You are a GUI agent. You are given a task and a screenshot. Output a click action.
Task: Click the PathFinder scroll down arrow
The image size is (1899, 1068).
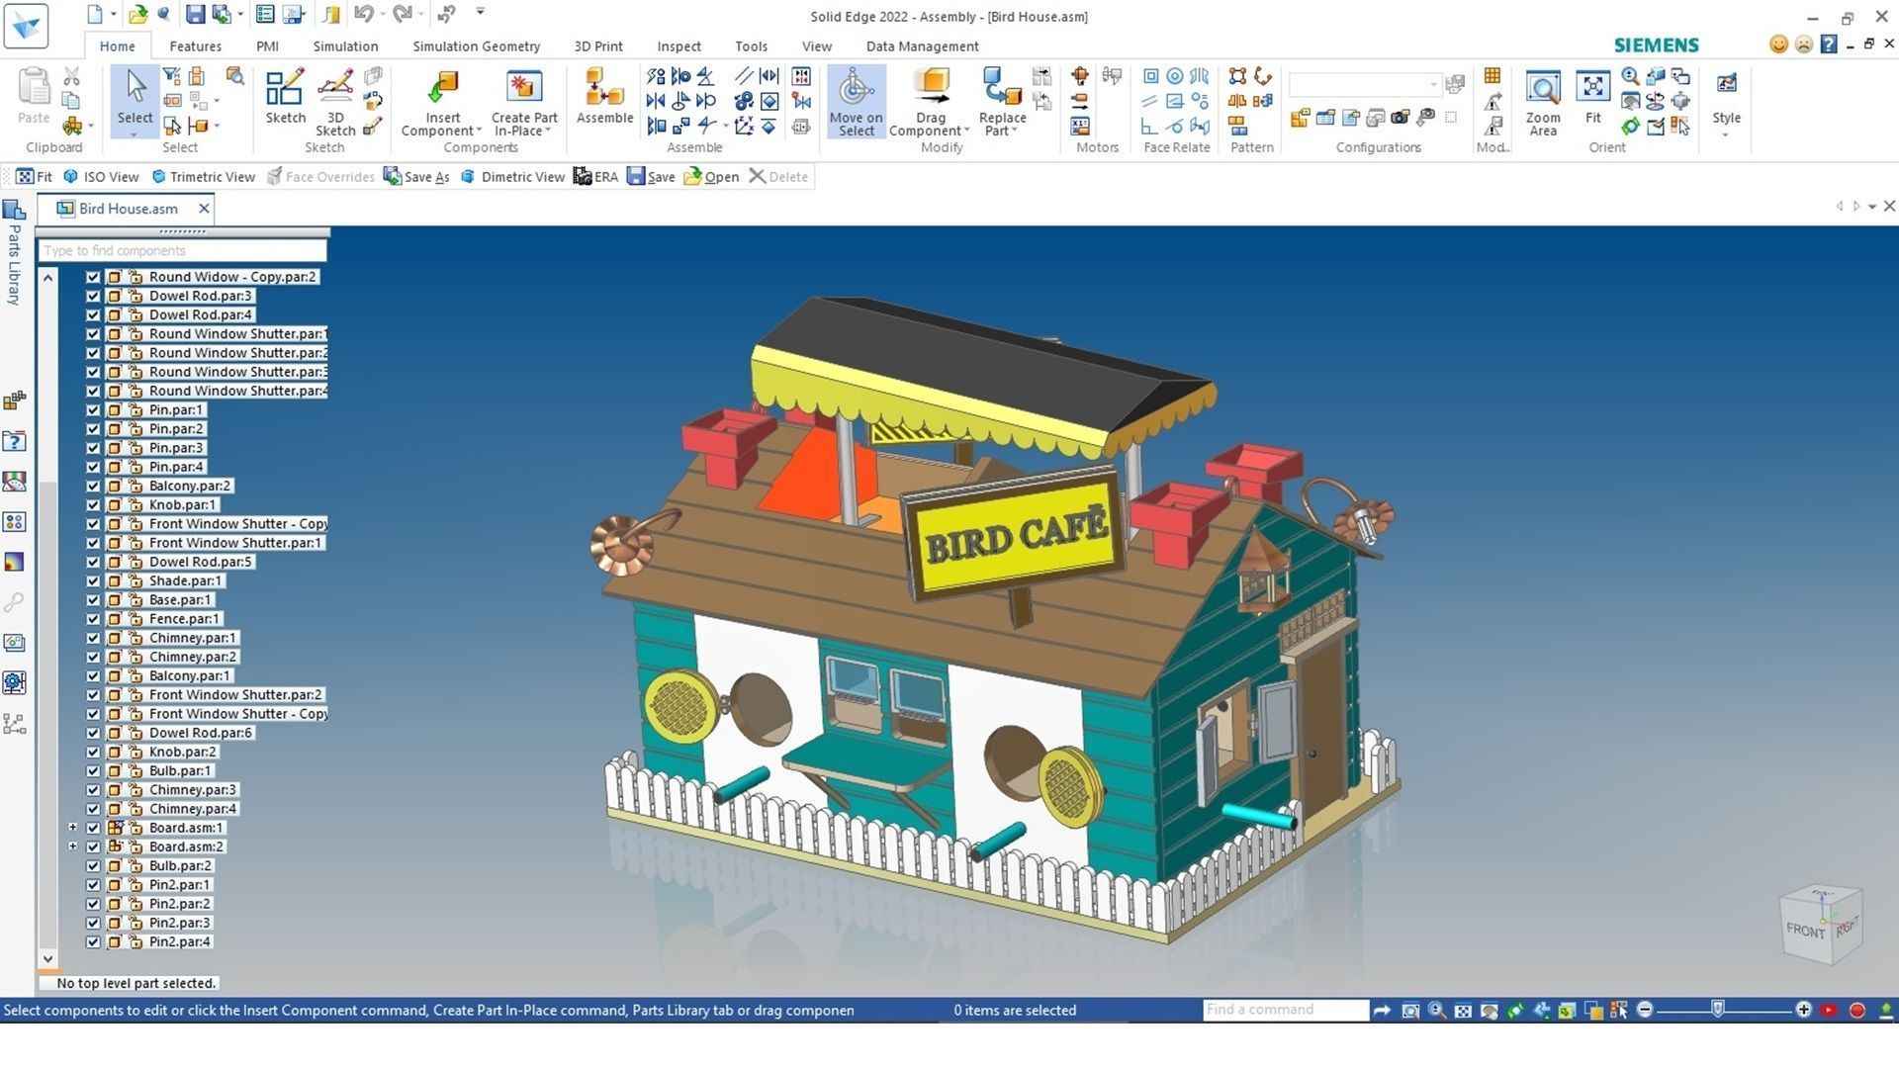pos(47,957)
